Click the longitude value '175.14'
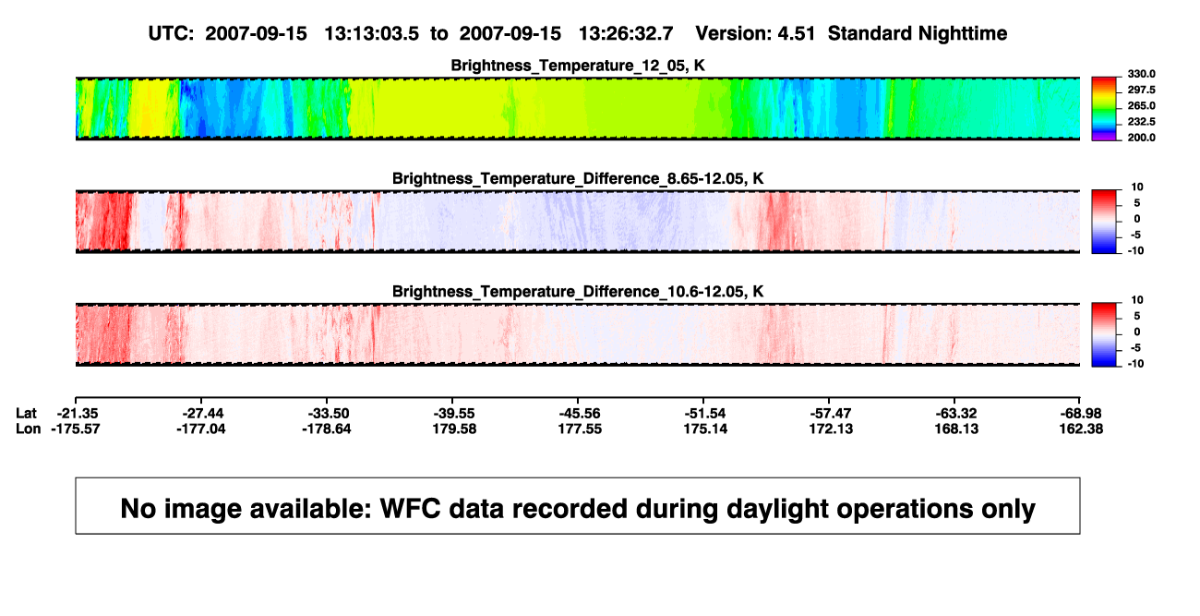This screenshot has width=1200, height=616. tap(707, 429)
